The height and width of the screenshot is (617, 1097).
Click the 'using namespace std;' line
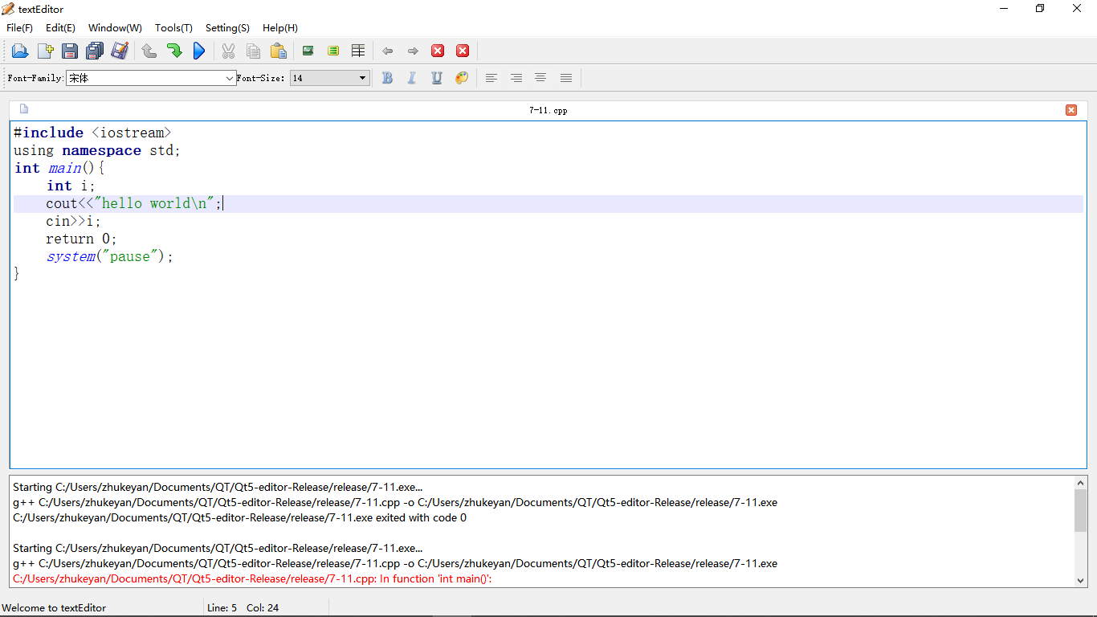[x=97, y=150]
